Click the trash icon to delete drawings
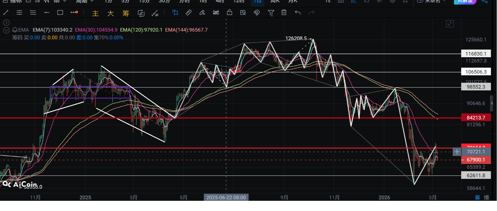This screenshot has width=497, height=211. point(284,13)
